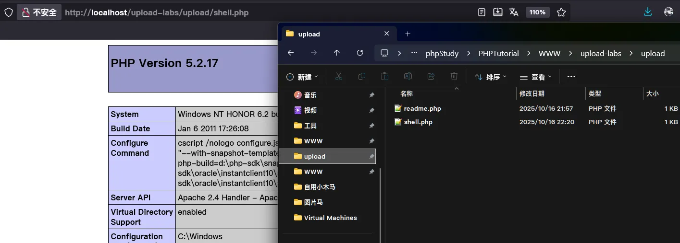Add a new Explorer tab
Screen dimensions: 680x243
408,34
